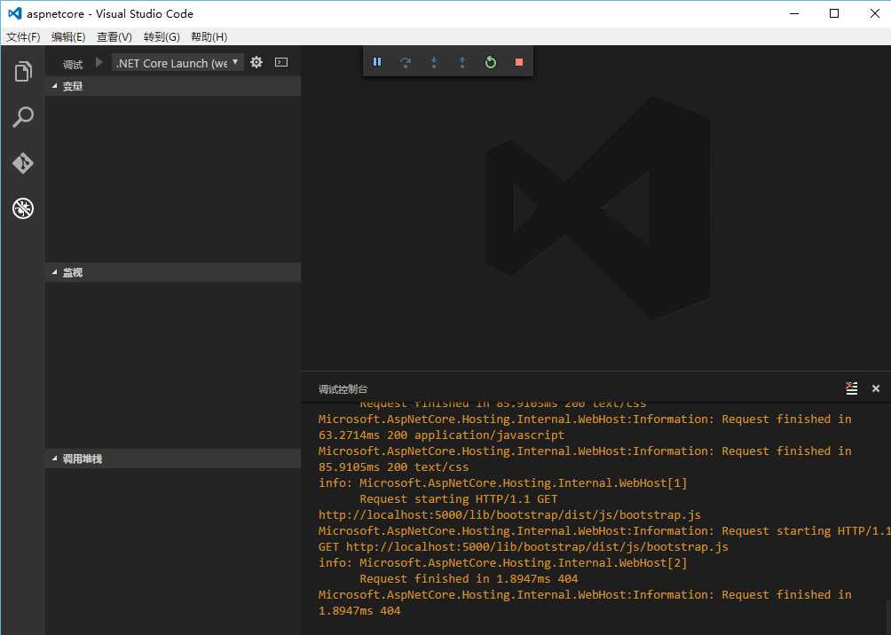Viewport: 891px width, 635px height.
Task: Click 'Request starting HTTP/1.1 GET' line
Action: 458,498
